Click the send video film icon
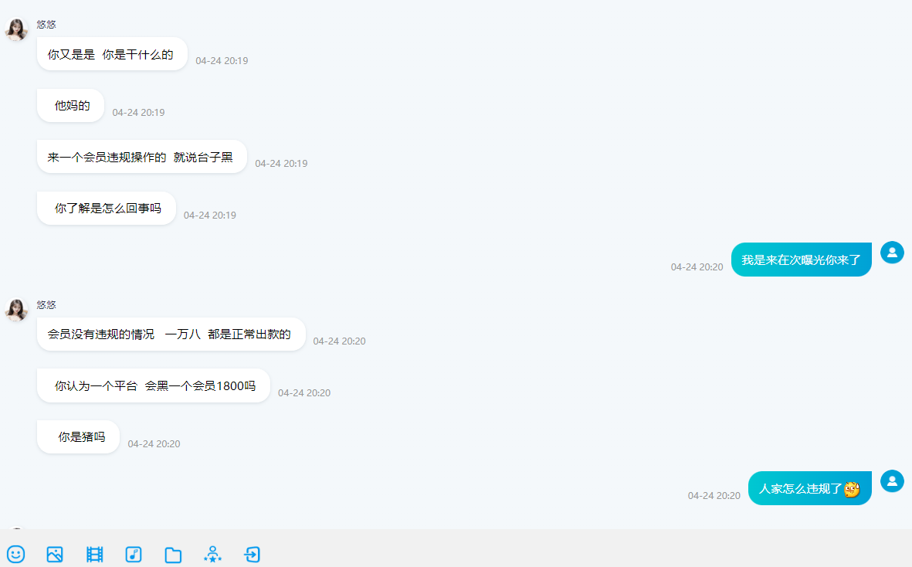 pyautogui.click(x=94, y=554)
